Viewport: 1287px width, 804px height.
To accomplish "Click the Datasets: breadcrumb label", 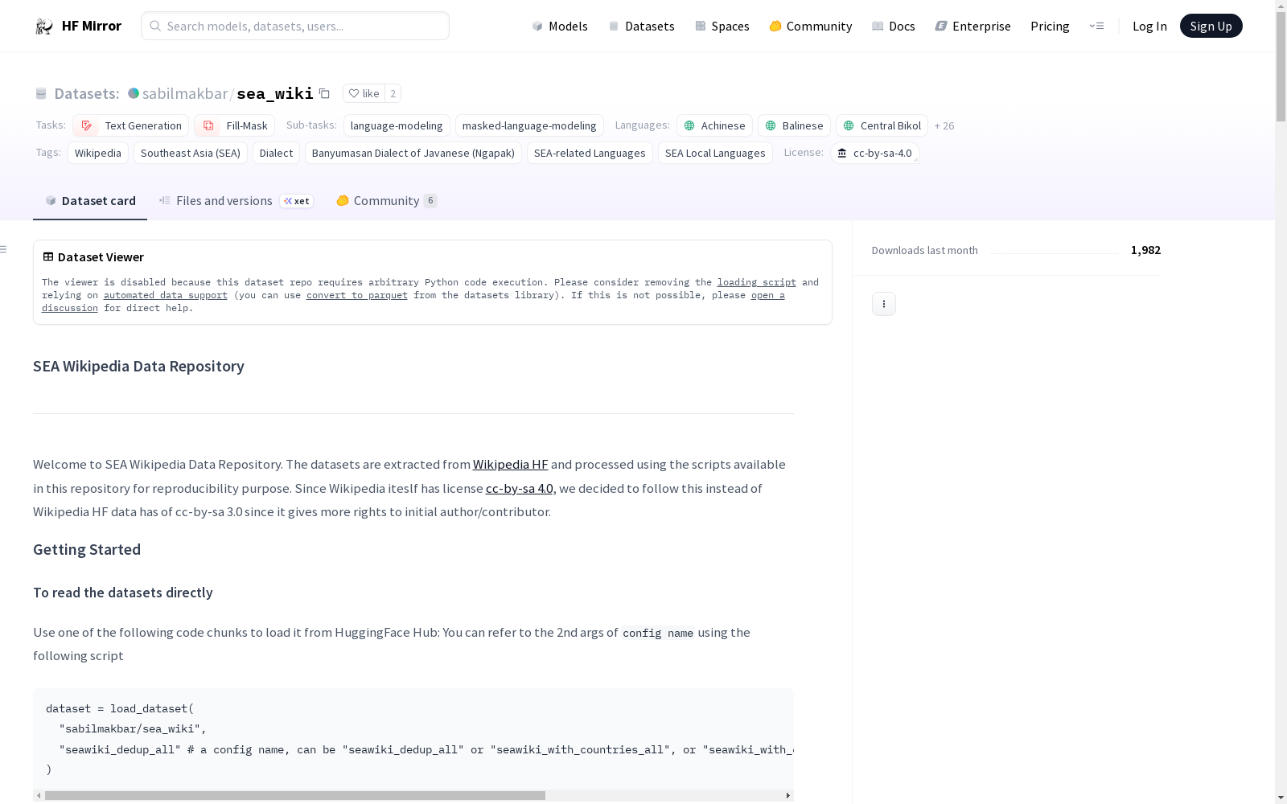I will point(86,93).
